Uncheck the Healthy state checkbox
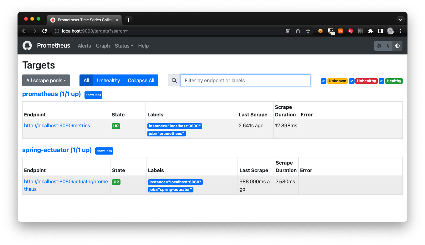425x245 pixels. pos(381,81)
